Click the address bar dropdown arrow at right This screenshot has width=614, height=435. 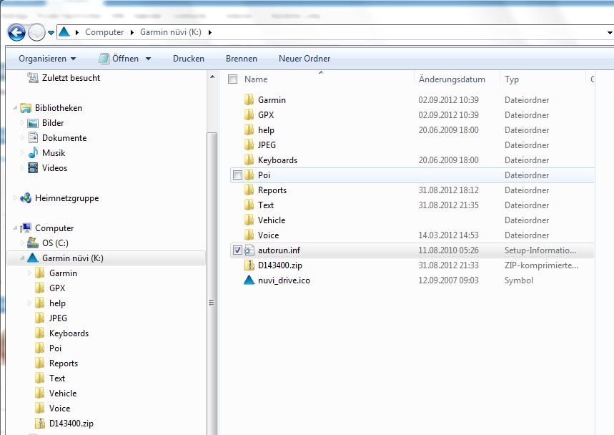(609, 33)
